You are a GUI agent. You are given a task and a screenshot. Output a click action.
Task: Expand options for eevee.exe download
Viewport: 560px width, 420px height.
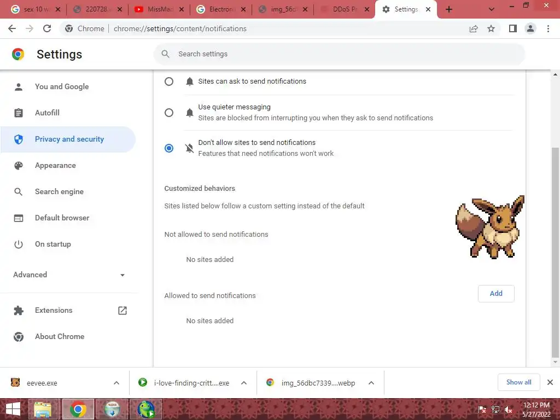coord(116,383)
